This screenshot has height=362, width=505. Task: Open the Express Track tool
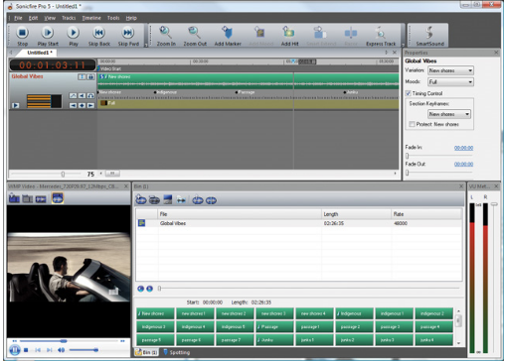tap(381, 36)
